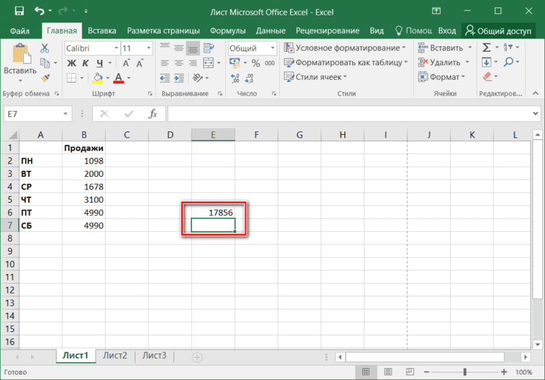
Task: Toggle bold (Ж) formatting
Action: (72, 63)
